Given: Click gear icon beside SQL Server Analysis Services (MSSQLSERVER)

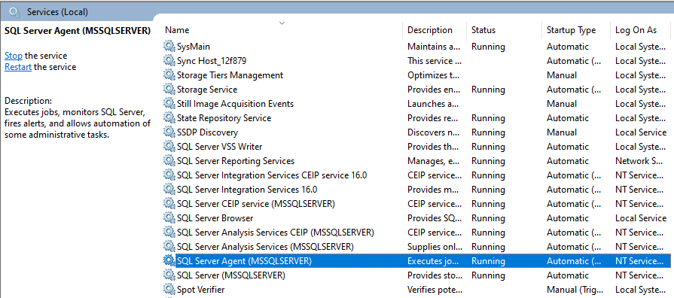Looking at the screenshot, I should pos(169,247).
